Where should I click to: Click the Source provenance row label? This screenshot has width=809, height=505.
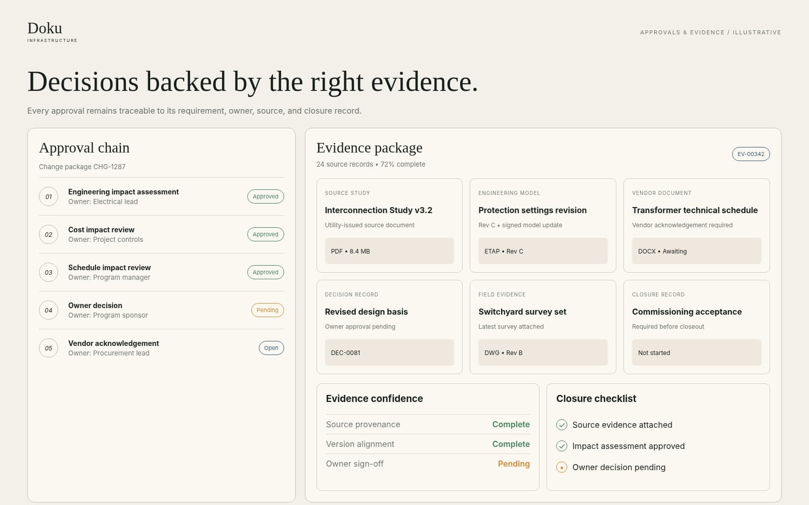point(363,424)
